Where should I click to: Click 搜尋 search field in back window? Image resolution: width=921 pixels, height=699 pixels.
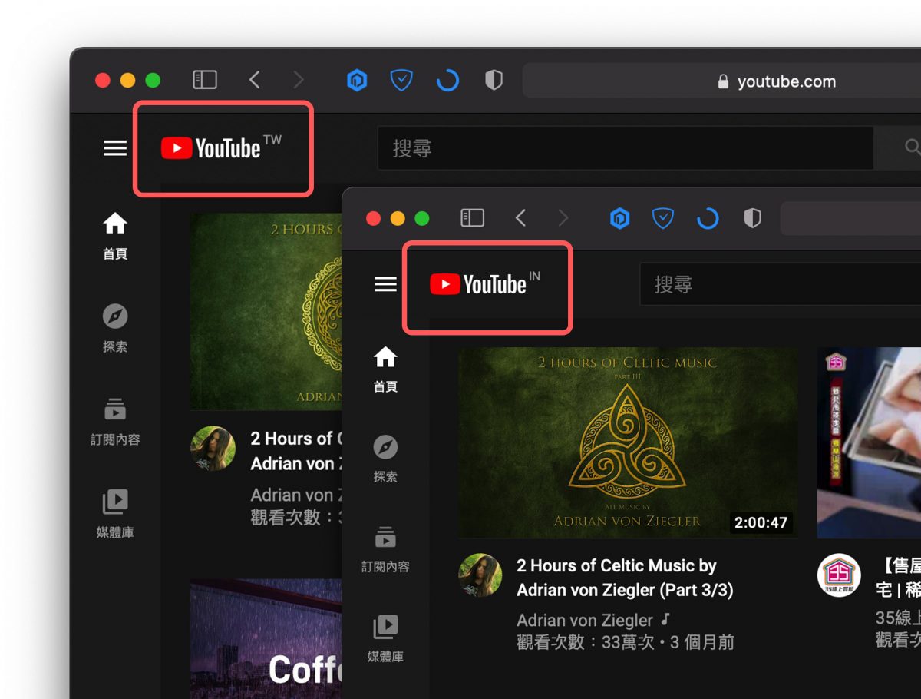625,147
